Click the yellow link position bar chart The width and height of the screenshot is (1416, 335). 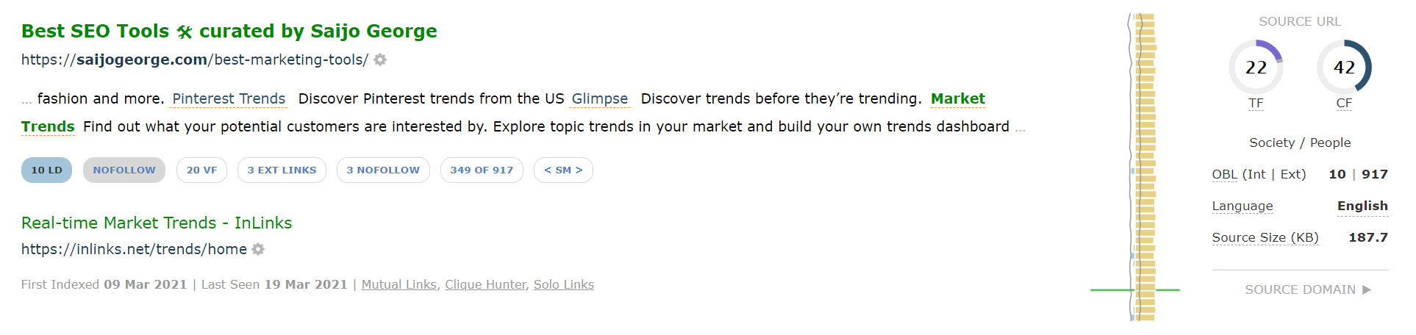point(1145,167)
